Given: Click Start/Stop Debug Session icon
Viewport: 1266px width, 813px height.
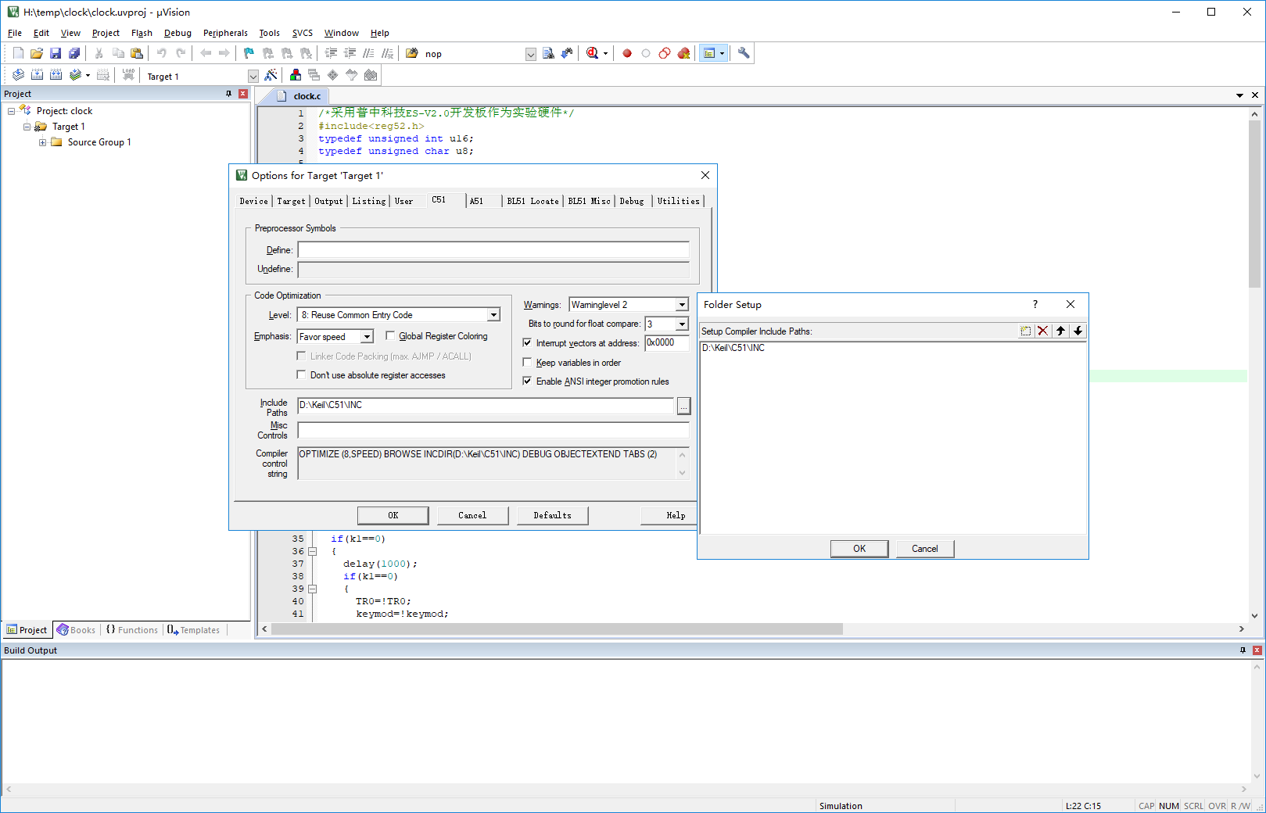Looking at the screenshot, I should click(592, 53).
